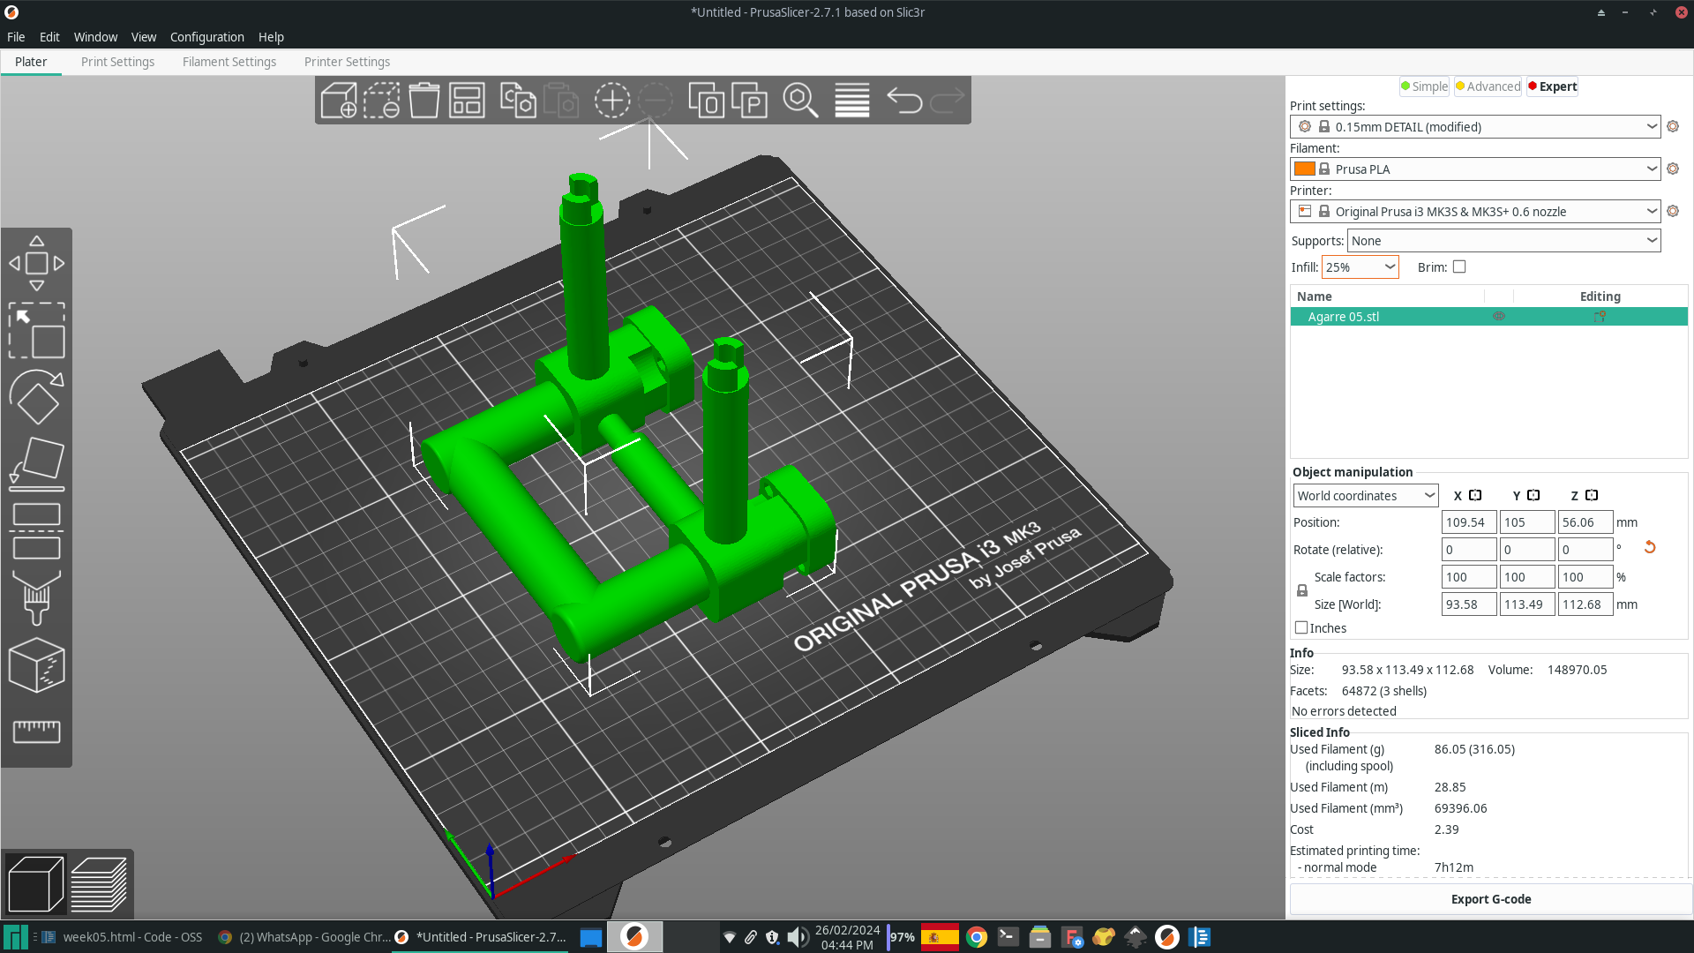Open the Printer Settings tab
This screenshot has height=953, width=1694.
click(347, 62)
